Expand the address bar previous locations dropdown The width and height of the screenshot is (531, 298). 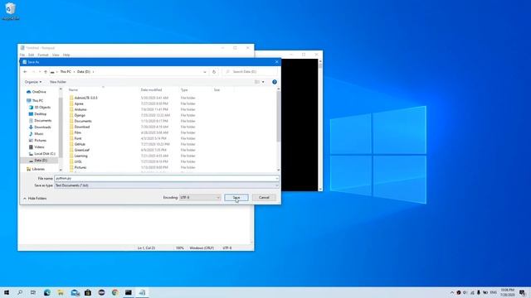click(x=205, y=72)
